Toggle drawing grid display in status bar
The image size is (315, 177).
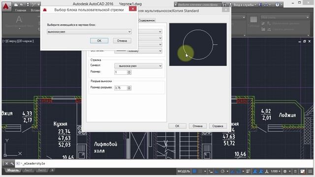pos(194,172)
